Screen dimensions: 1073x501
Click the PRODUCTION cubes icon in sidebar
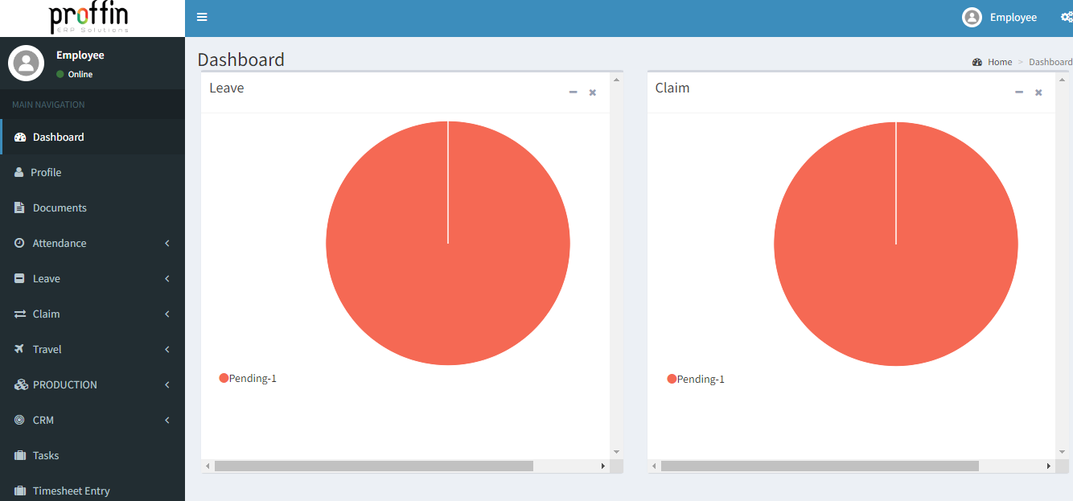(x=21, y=385)
